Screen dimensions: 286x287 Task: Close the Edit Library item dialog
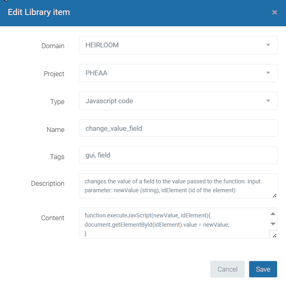point(275,13)
